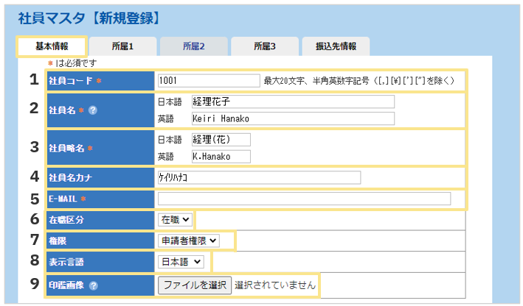523x306 pixels.
Task: Click the 社員略名 Japanese field
Action: click(221, 139)
